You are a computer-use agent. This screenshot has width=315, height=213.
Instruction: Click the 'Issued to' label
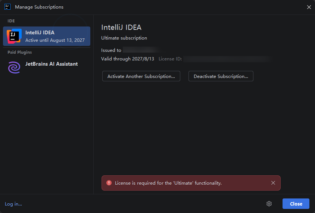(111, 50)
